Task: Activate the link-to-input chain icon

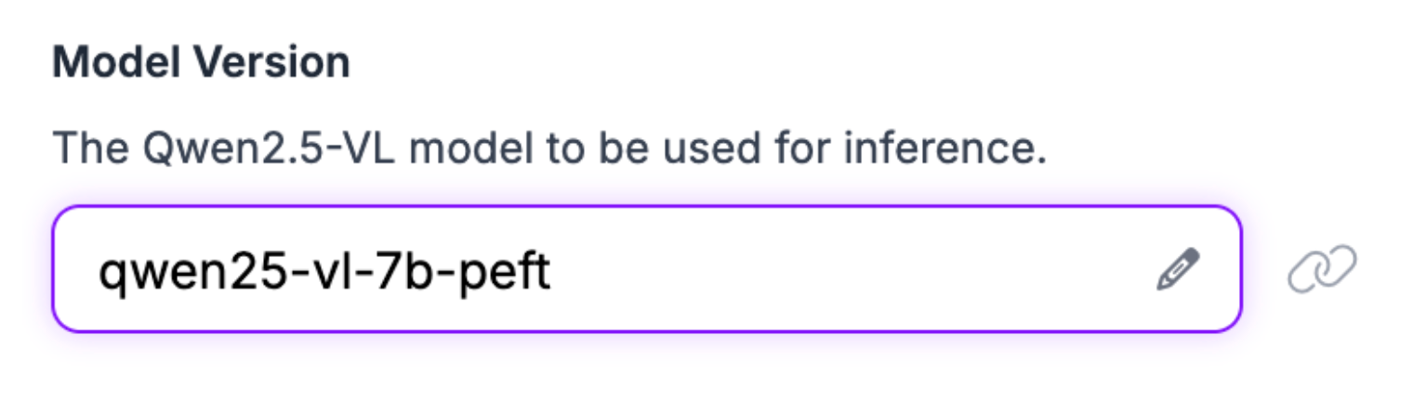Action: tap(1322, 270)
